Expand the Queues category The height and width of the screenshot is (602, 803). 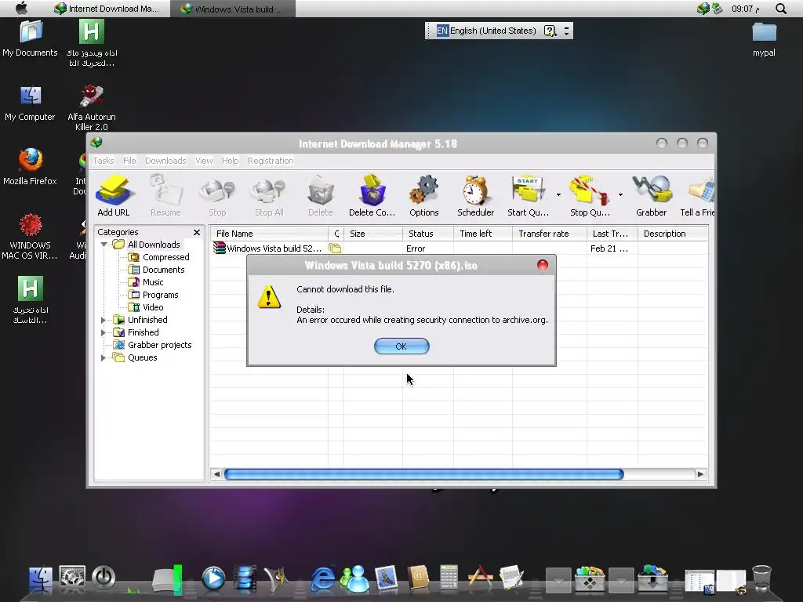pyautogui.click(x=104, y=357)
